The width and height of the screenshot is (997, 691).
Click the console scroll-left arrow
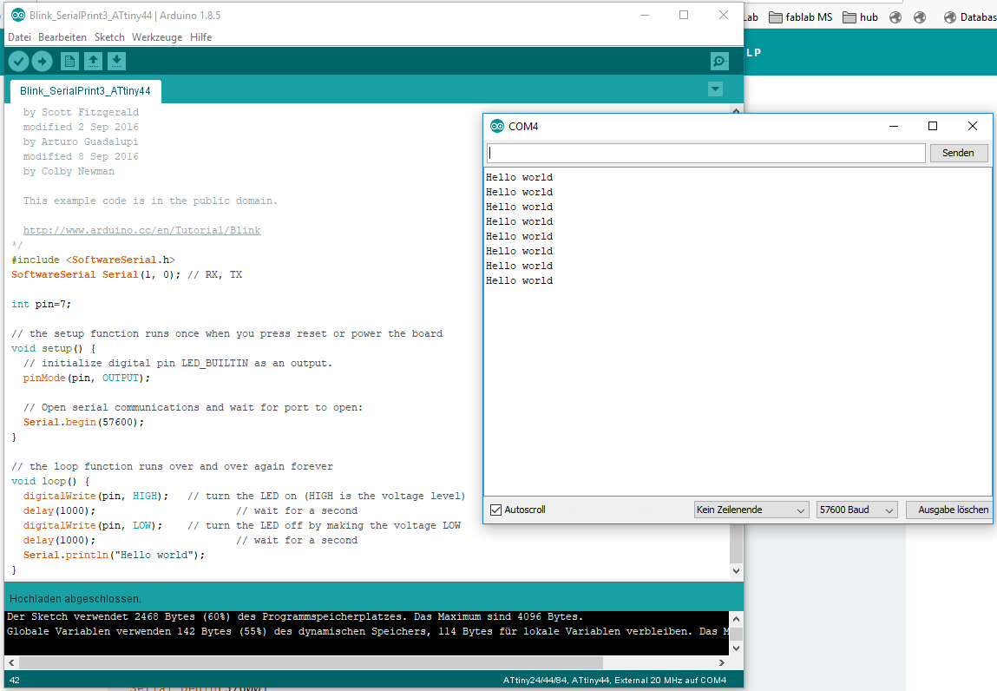[x=11, y=662]
